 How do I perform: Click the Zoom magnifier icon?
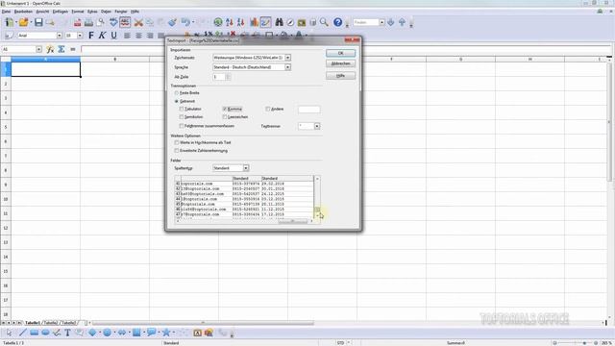324,22
